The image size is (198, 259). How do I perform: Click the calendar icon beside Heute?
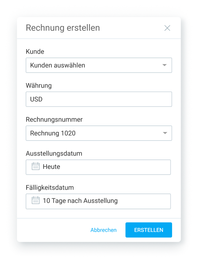pyautogui.click(x=36, y=167)
